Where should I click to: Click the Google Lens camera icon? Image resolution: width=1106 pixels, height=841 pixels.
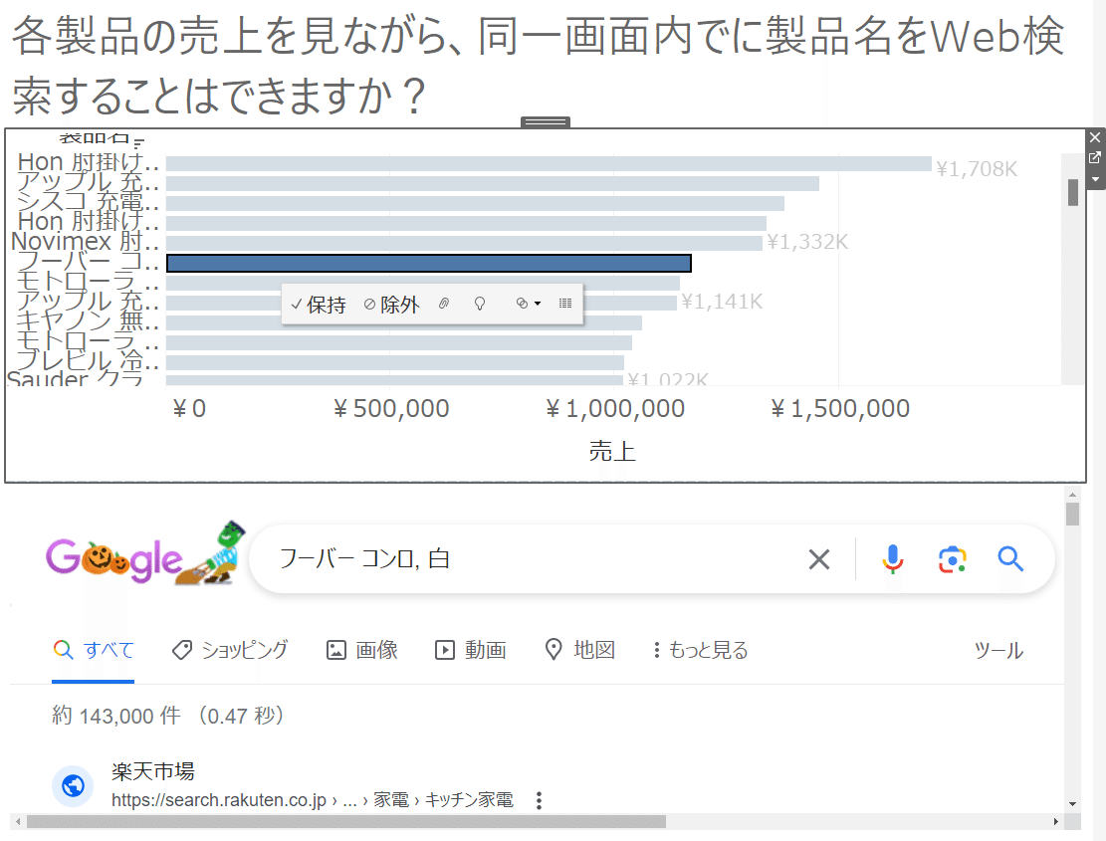953,559
